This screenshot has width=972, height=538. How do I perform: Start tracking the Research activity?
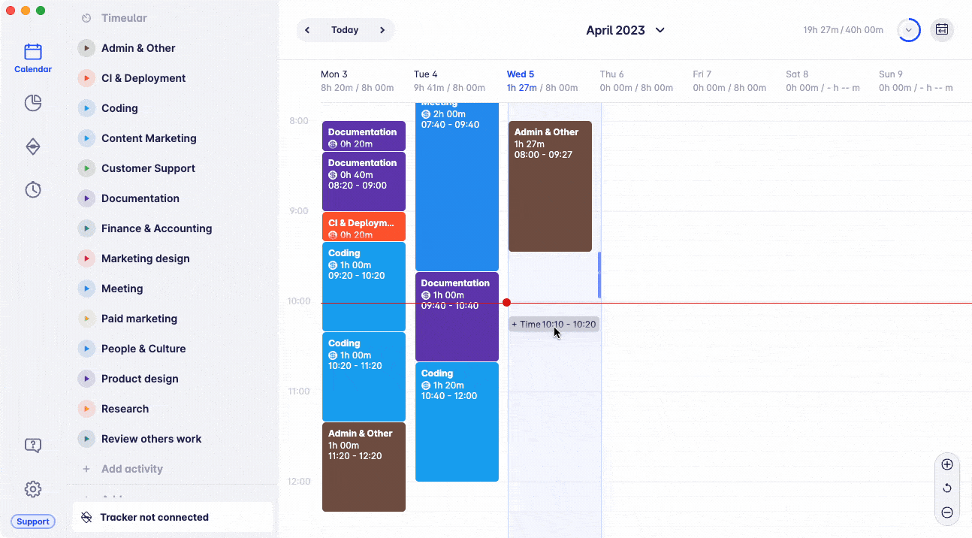[x=86, y=409]
